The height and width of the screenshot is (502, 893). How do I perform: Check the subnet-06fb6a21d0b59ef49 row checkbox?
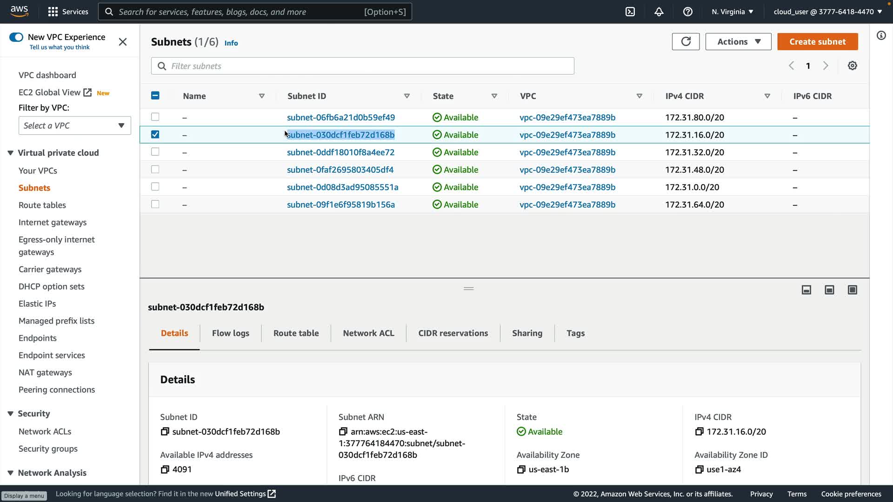pos(155,117)
